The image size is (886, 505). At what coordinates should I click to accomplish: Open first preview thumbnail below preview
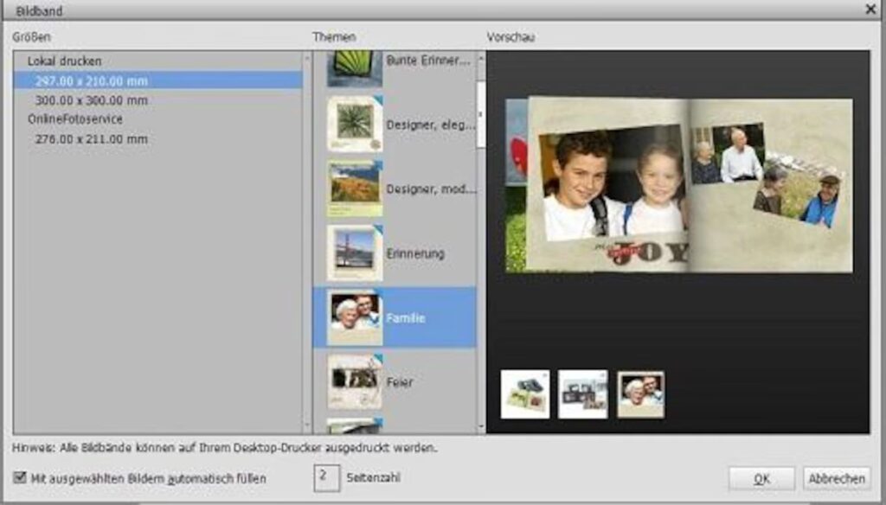(524, 394)
